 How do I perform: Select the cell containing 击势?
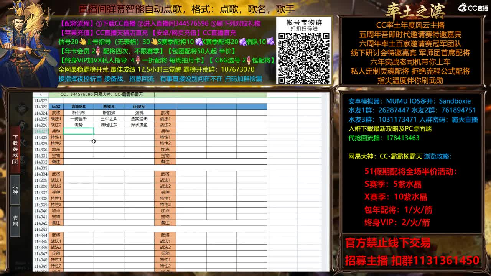[x=79, y=125]
